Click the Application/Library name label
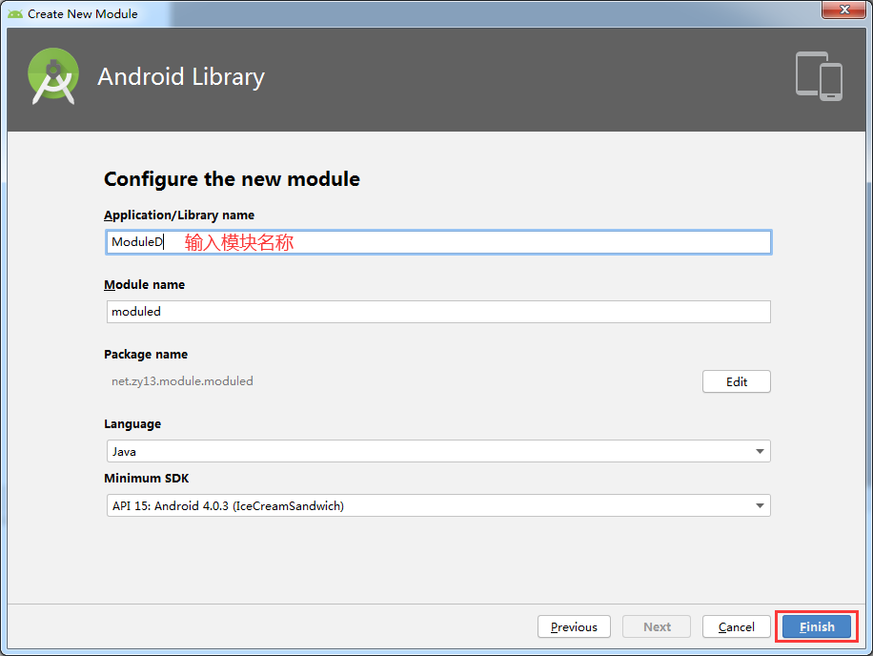 click(179, 215)
